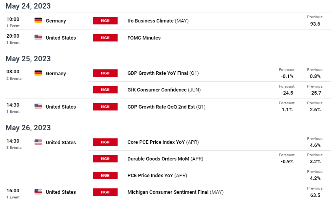Open the FOMC Minutes event

pyautogui.click(x=144, y=38)
